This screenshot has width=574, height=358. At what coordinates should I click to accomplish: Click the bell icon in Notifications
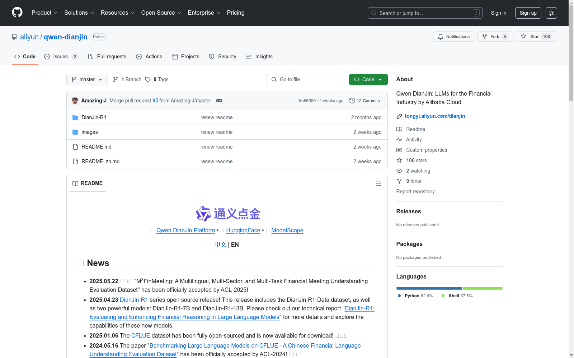(x=441, y=37)
